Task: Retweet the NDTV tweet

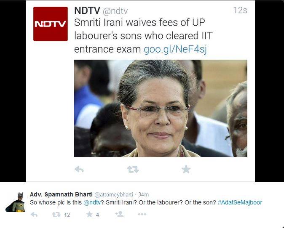Action: click(133, 170)
